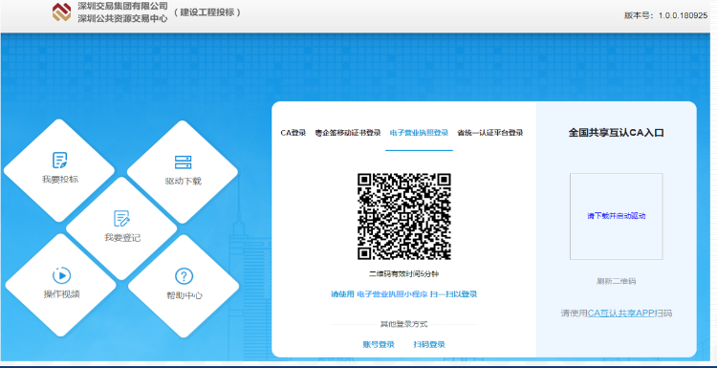The height and width of the screenshot is (368, 717).
Task: Click the version number 1.0.0.180925 text
Action: [684, 15]
